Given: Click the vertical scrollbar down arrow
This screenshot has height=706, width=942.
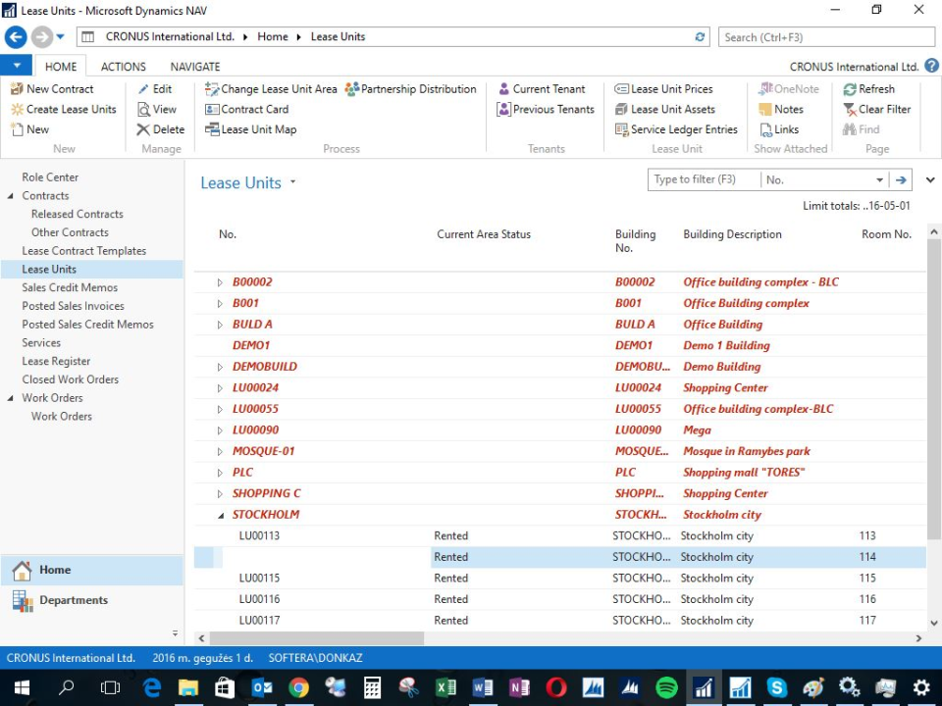Looking at the screenshot, I should click(933, 624).
